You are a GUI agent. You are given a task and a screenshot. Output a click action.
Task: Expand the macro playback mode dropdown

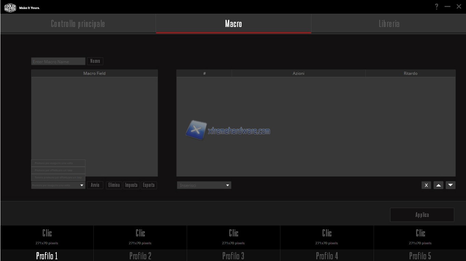[82, 185]
